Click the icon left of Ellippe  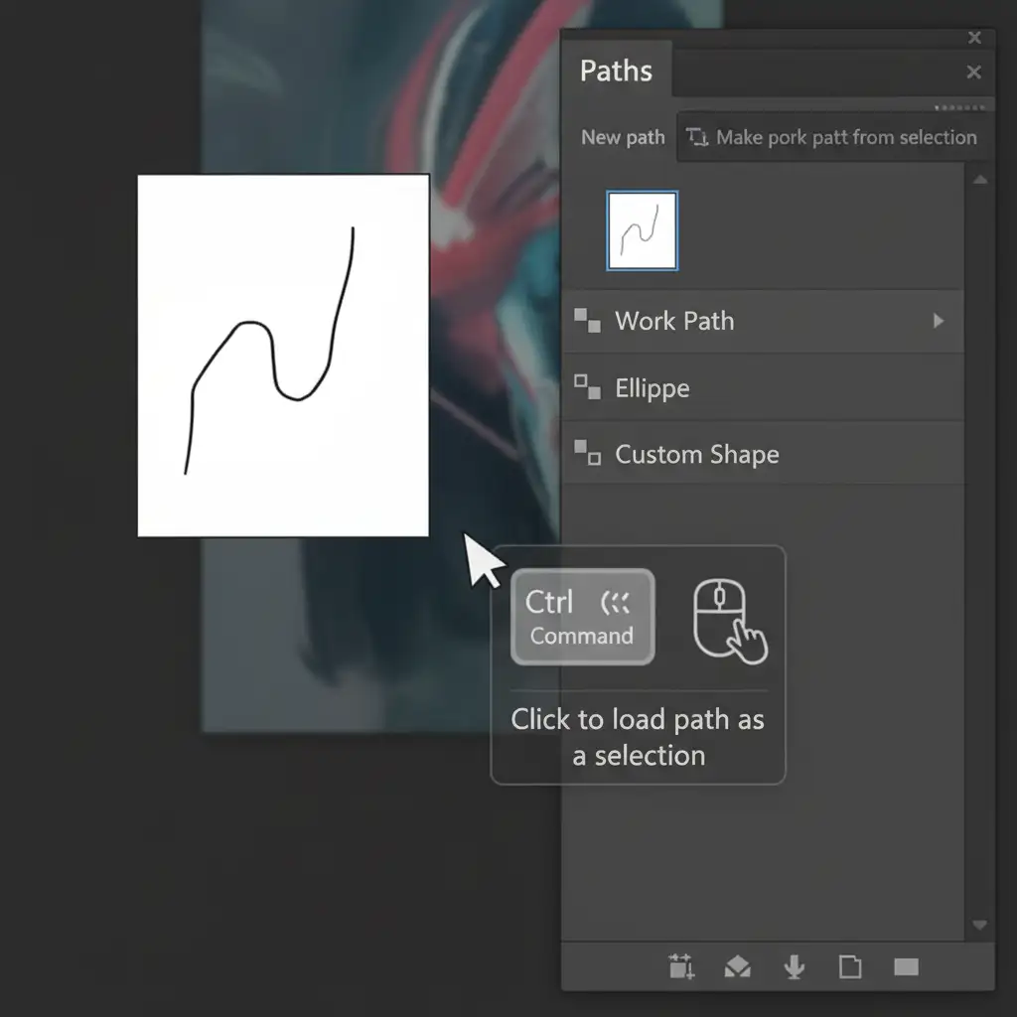click(587, 387)
